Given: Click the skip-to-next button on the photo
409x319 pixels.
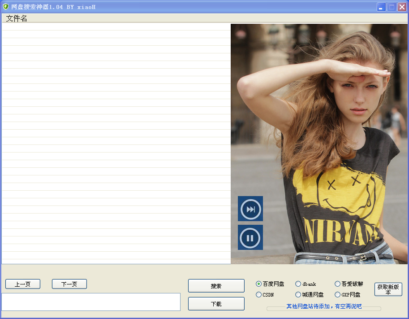Looking at the screenshot, I should 250,209.
